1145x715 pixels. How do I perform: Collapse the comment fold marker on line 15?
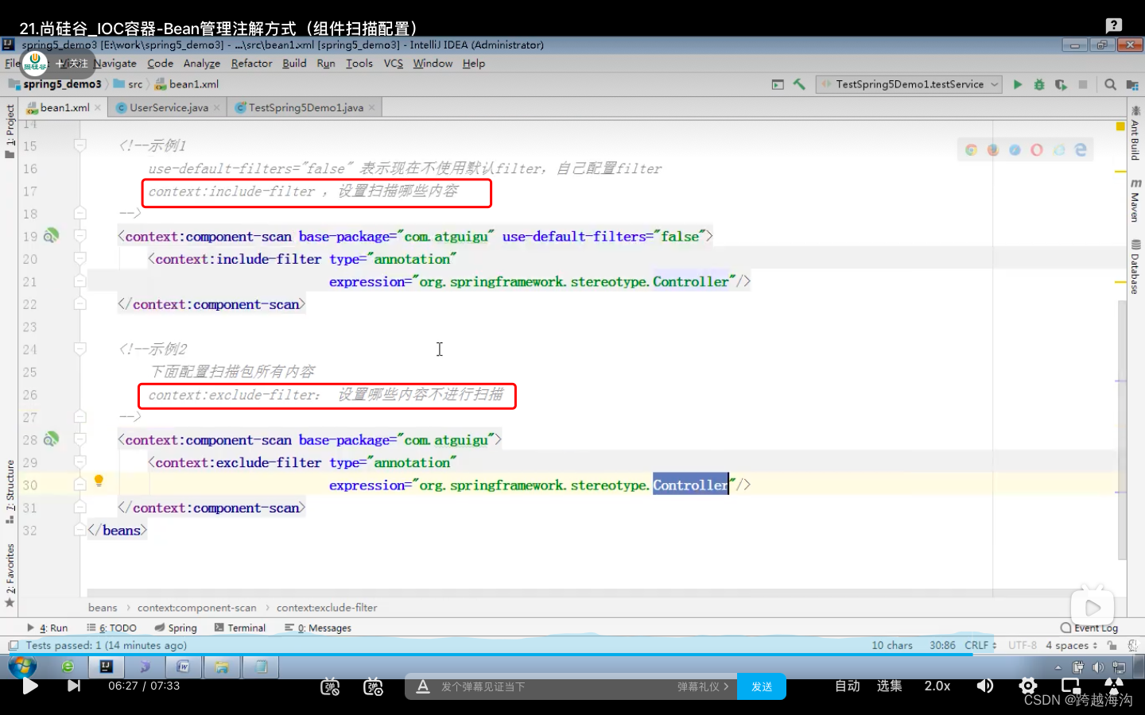[x=80, y=145]
